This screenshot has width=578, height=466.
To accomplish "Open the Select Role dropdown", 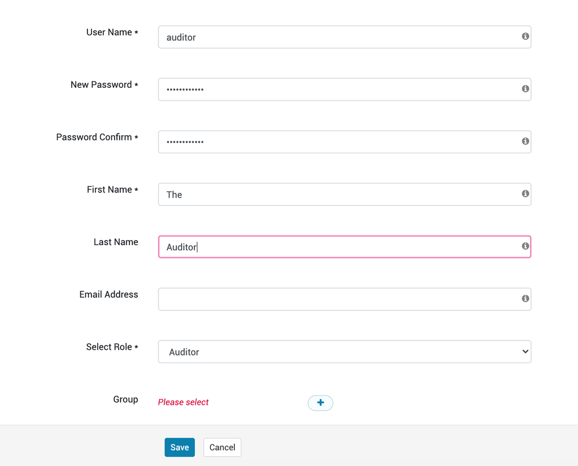I will click(x=344, y=352).
